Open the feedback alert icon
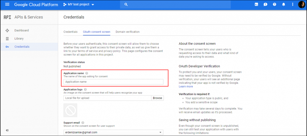307x136 pixels. [266, 4]
